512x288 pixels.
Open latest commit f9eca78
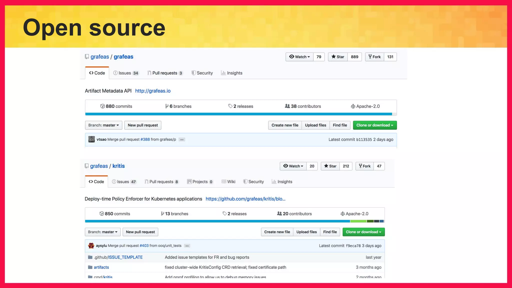pyautogui.click(x=353, y=246)
